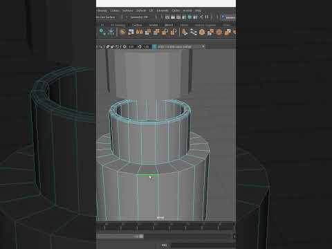Open the Arnold menu in menu bar
The height and width of the screenshot is (249, 332).
point(187,10)
